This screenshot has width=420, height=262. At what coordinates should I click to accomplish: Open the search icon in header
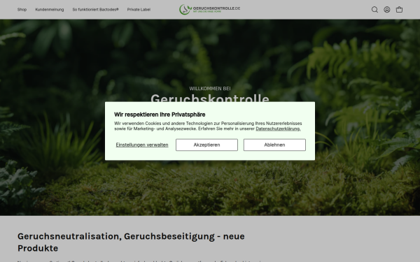pos(374,10)
